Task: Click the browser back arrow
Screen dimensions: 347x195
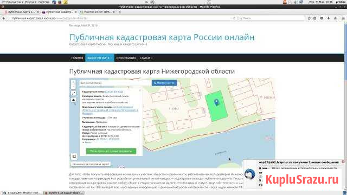Action: pos(4,18)
